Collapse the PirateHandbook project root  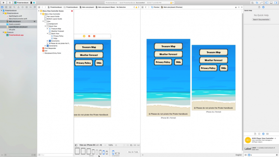(2, 11)
